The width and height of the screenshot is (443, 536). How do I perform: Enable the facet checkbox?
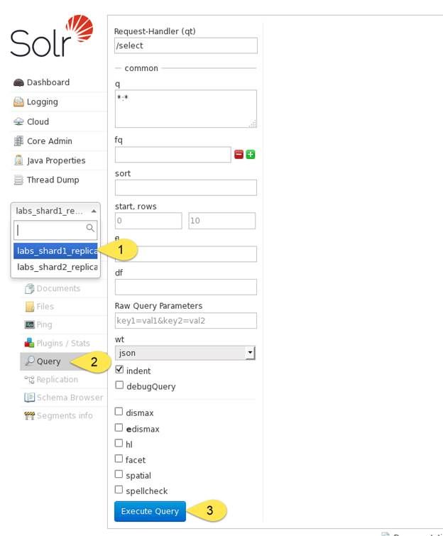pos(119,459)
